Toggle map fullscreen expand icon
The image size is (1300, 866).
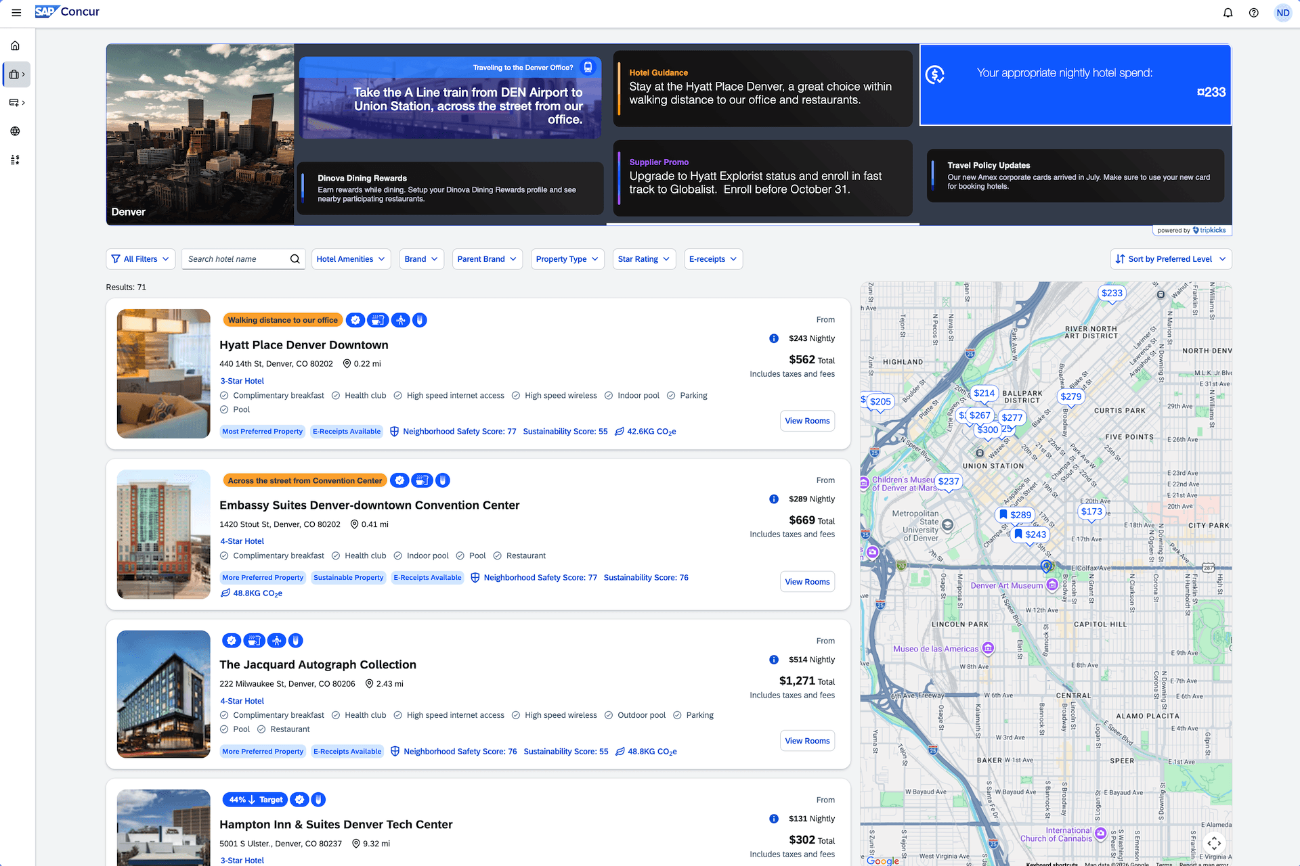1213,842
